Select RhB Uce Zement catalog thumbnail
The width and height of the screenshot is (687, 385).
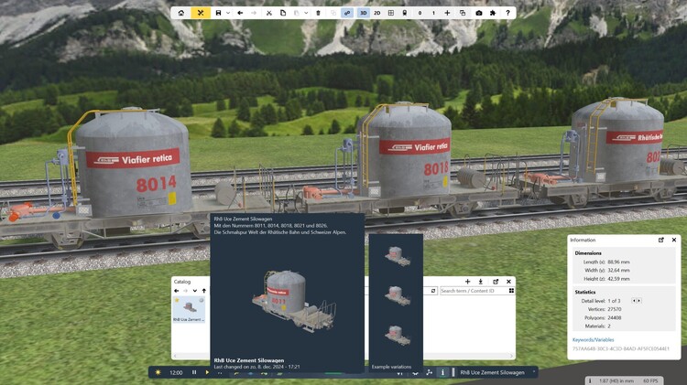190,309
